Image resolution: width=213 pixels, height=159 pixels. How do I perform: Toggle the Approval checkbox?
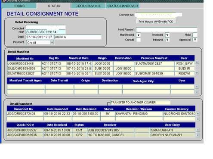coord(195,40)
